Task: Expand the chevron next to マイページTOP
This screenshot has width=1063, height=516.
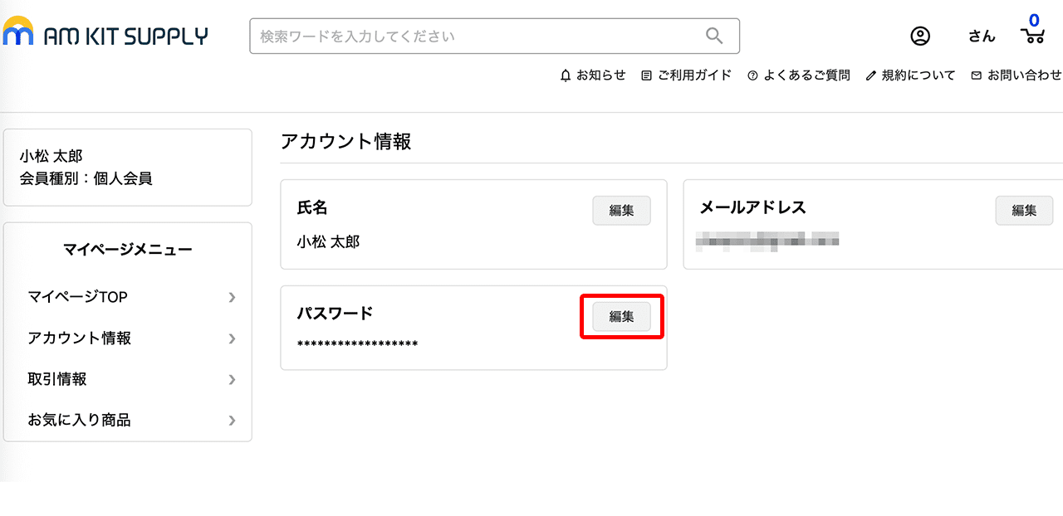Action: (x=232, y=297)
